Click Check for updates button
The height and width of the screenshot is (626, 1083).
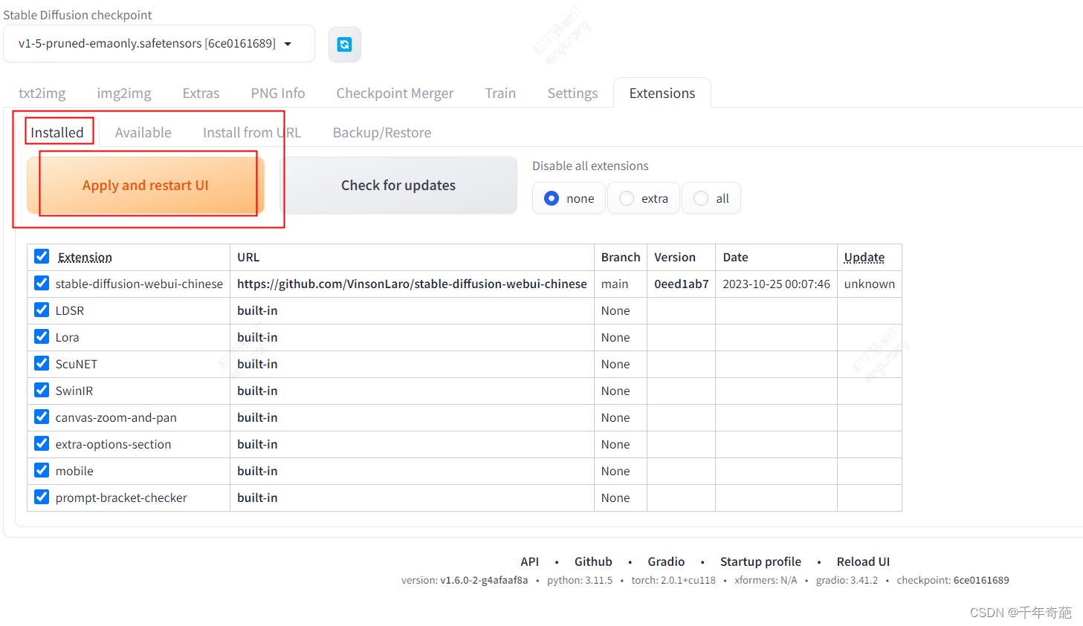click(x=398, y=185)
